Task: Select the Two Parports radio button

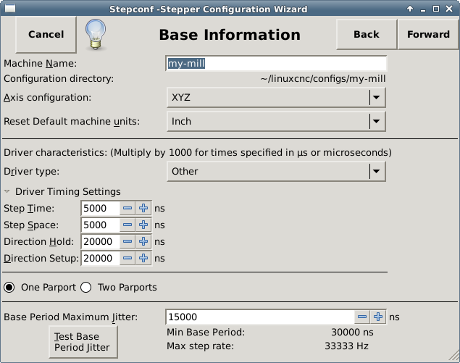Action: (x=85, y=288)
